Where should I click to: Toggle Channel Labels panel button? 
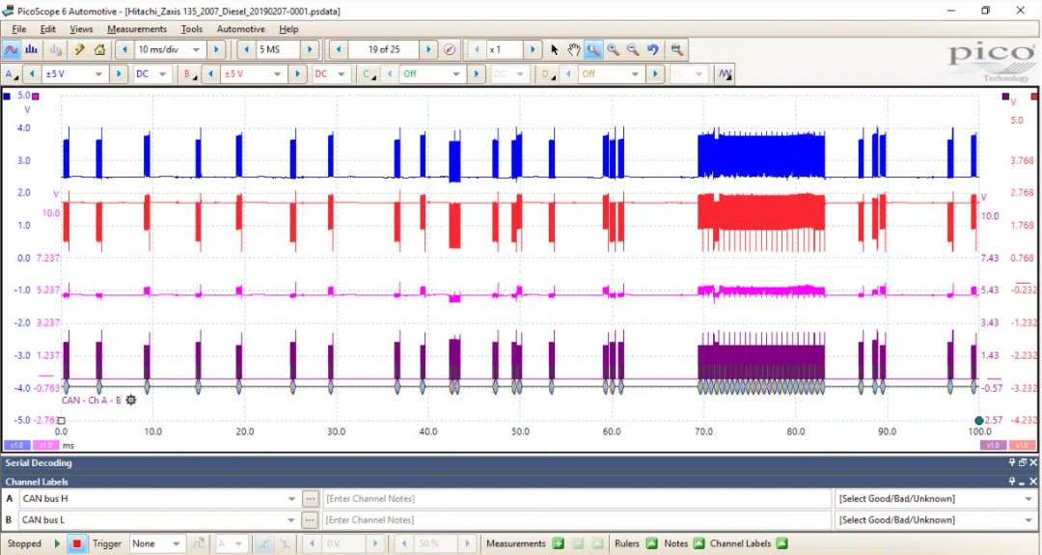[x=782, y=543]
